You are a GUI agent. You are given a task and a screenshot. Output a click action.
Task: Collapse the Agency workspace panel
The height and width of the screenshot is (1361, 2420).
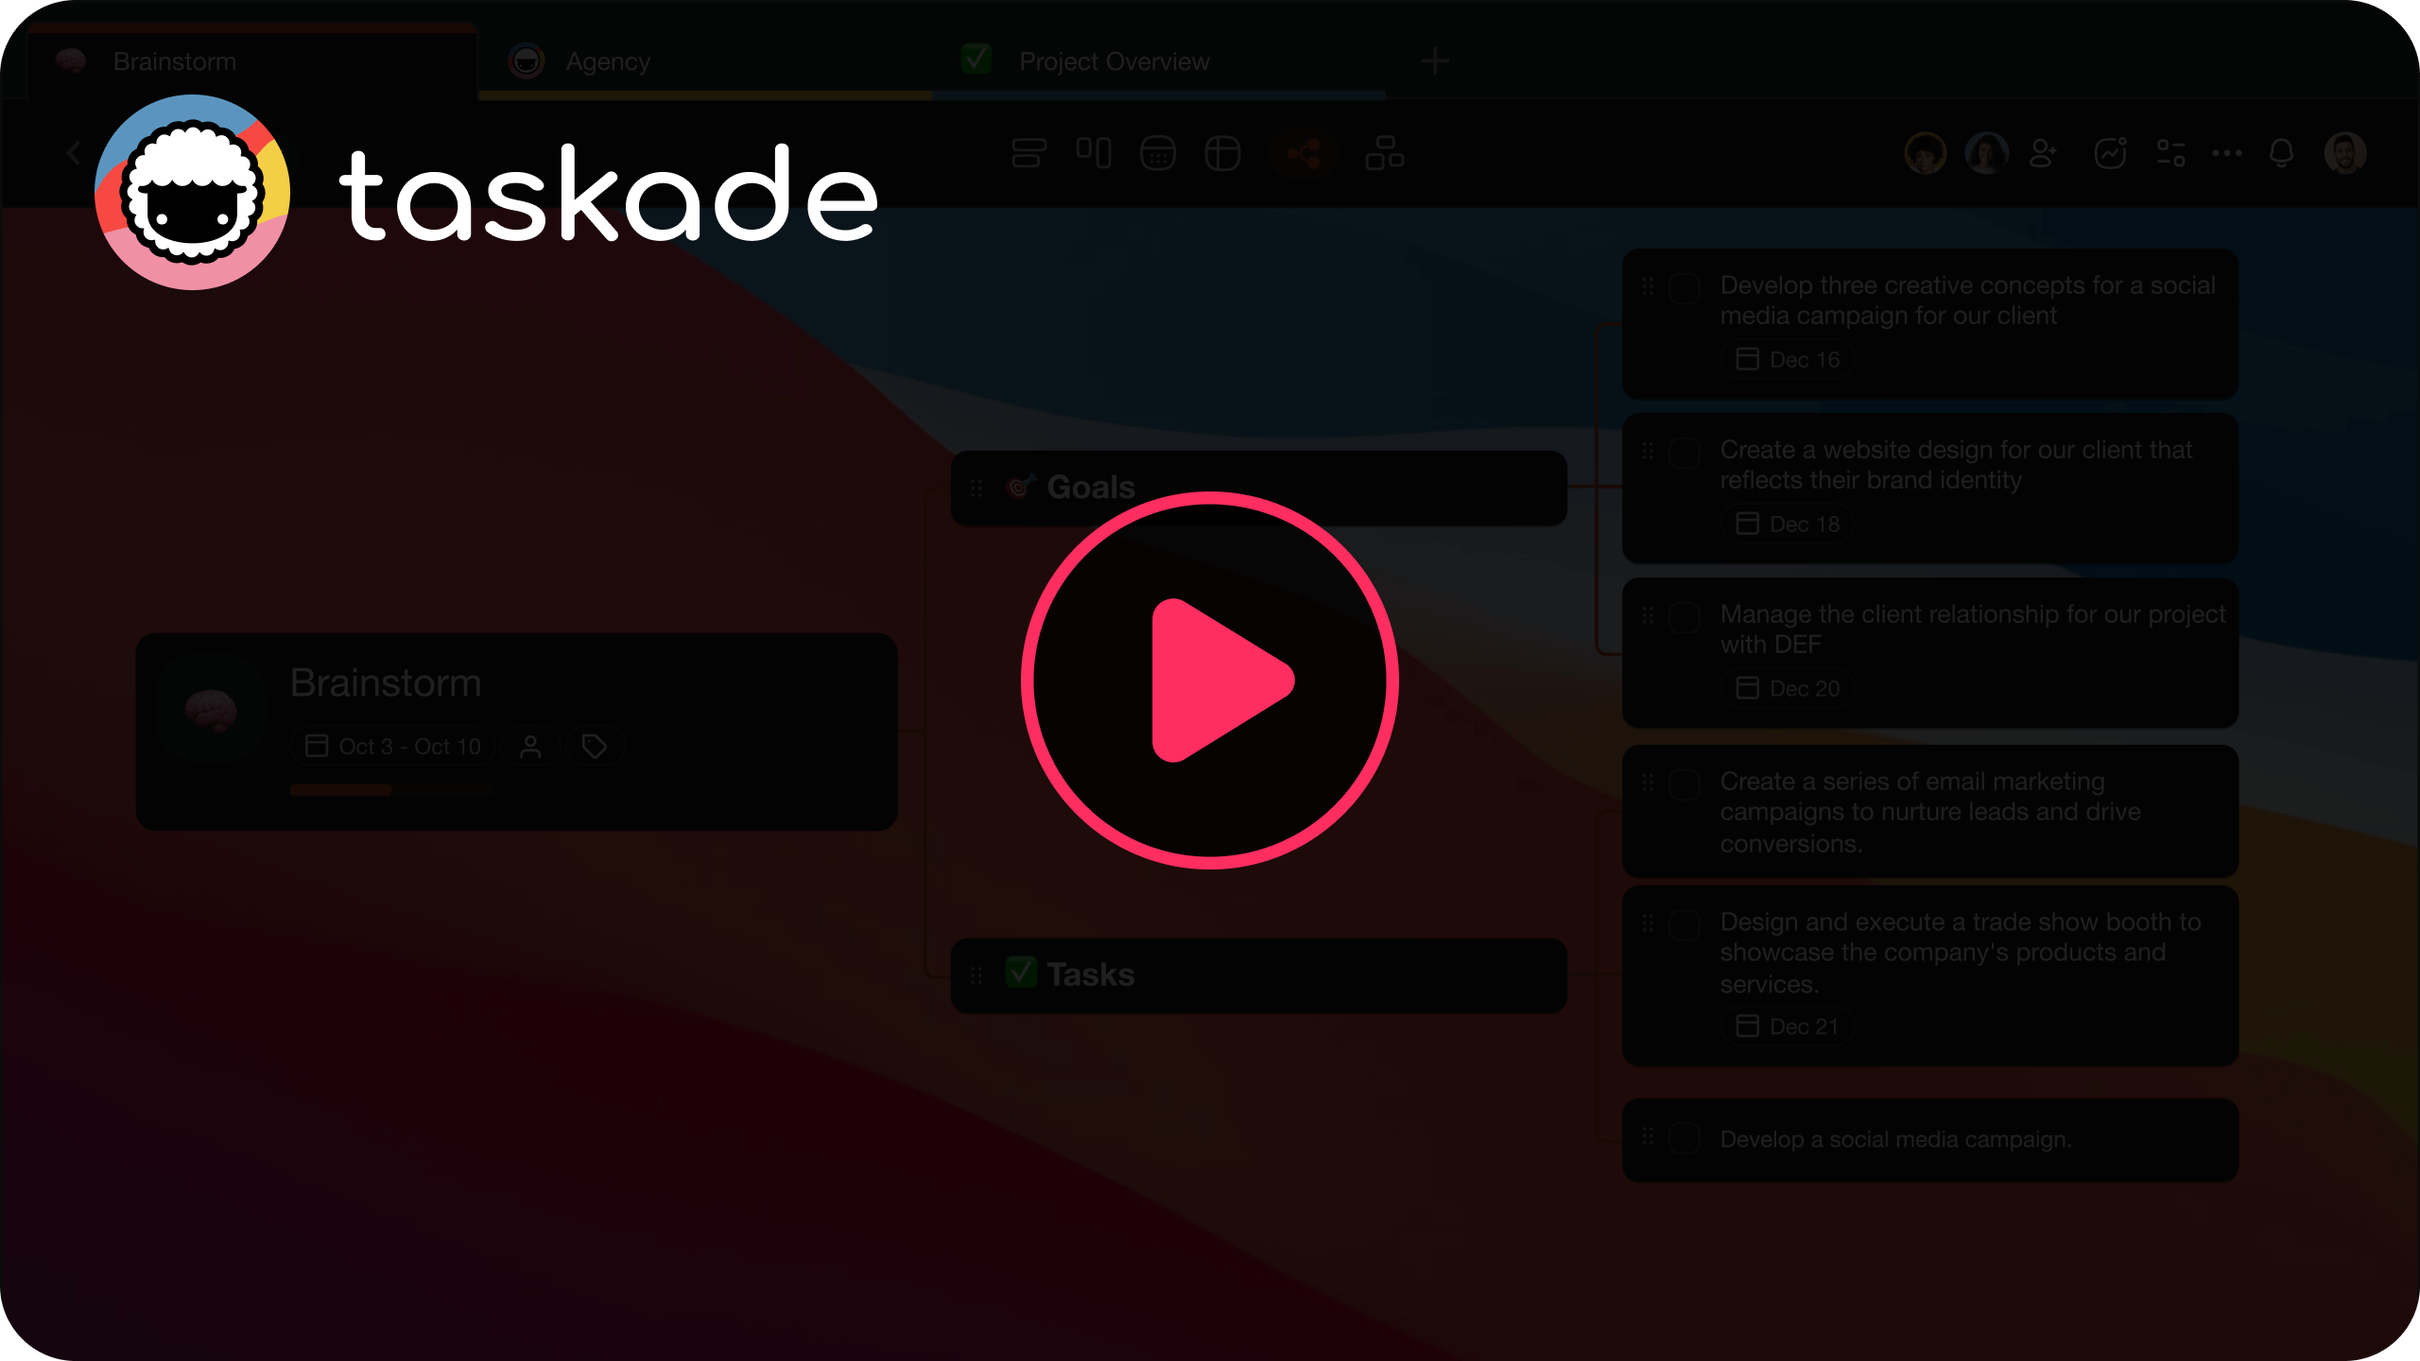click(73, 151)
